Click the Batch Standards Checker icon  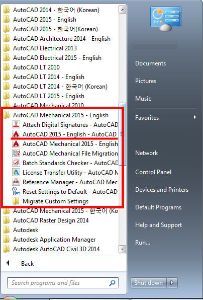(16, 163)
